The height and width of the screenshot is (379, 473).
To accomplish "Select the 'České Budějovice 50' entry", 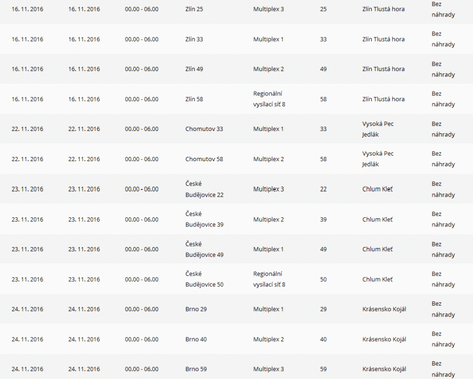I will (x=204, y=279).
